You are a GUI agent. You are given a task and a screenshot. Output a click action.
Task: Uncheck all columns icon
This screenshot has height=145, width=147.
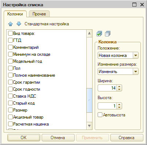[x=108, y=34]
